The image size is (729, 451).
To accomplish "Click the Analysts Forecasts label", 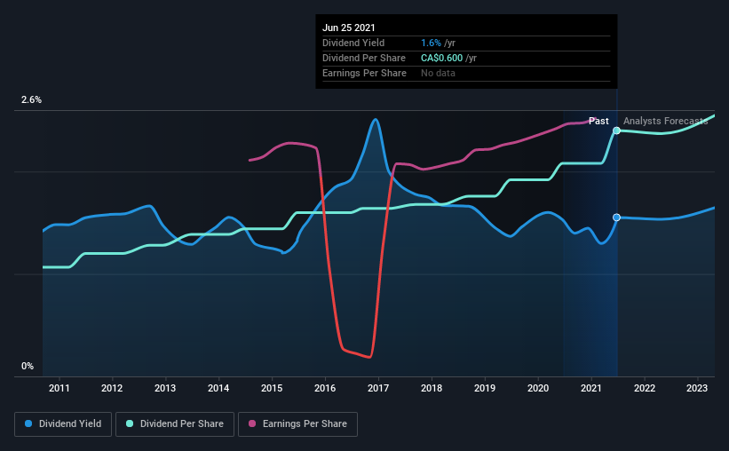I will [665, 121].
